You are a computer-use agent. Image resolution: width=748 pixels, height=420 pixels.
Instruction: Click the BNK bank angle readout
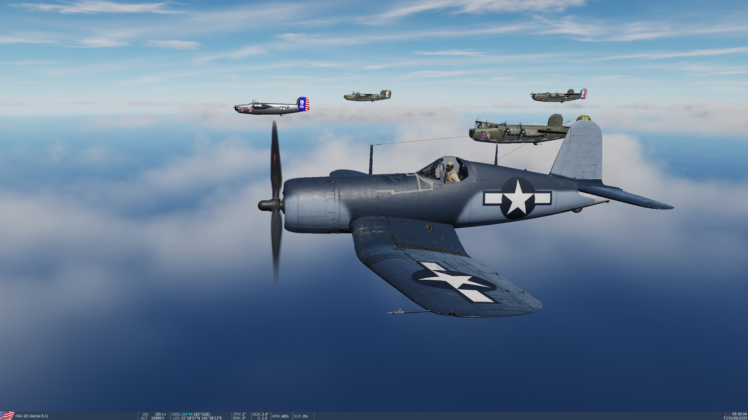point(240,418)
